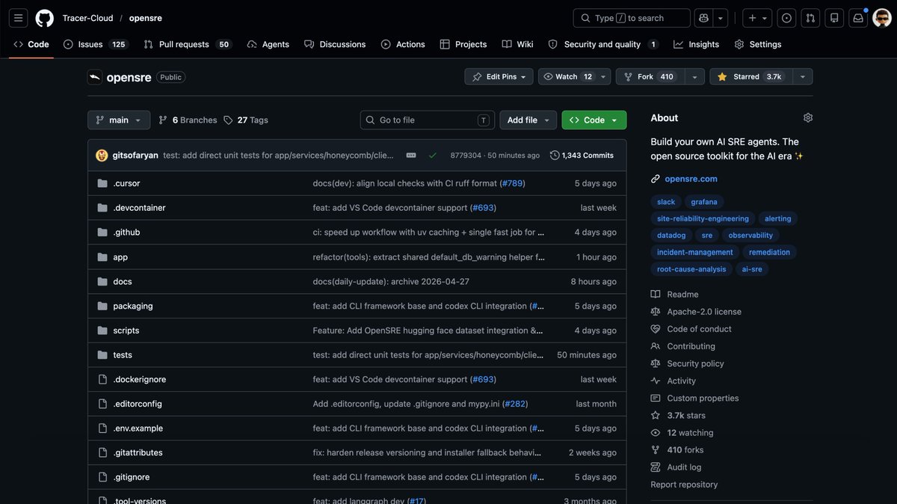
Task: View commit check status checkmark
Action: 433,156
